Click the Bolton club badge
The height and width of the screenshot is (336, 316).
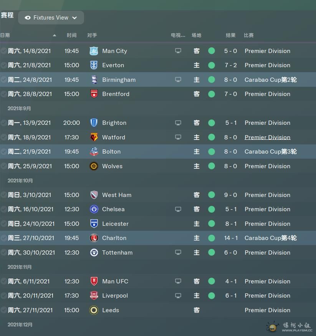pos(94,152)
